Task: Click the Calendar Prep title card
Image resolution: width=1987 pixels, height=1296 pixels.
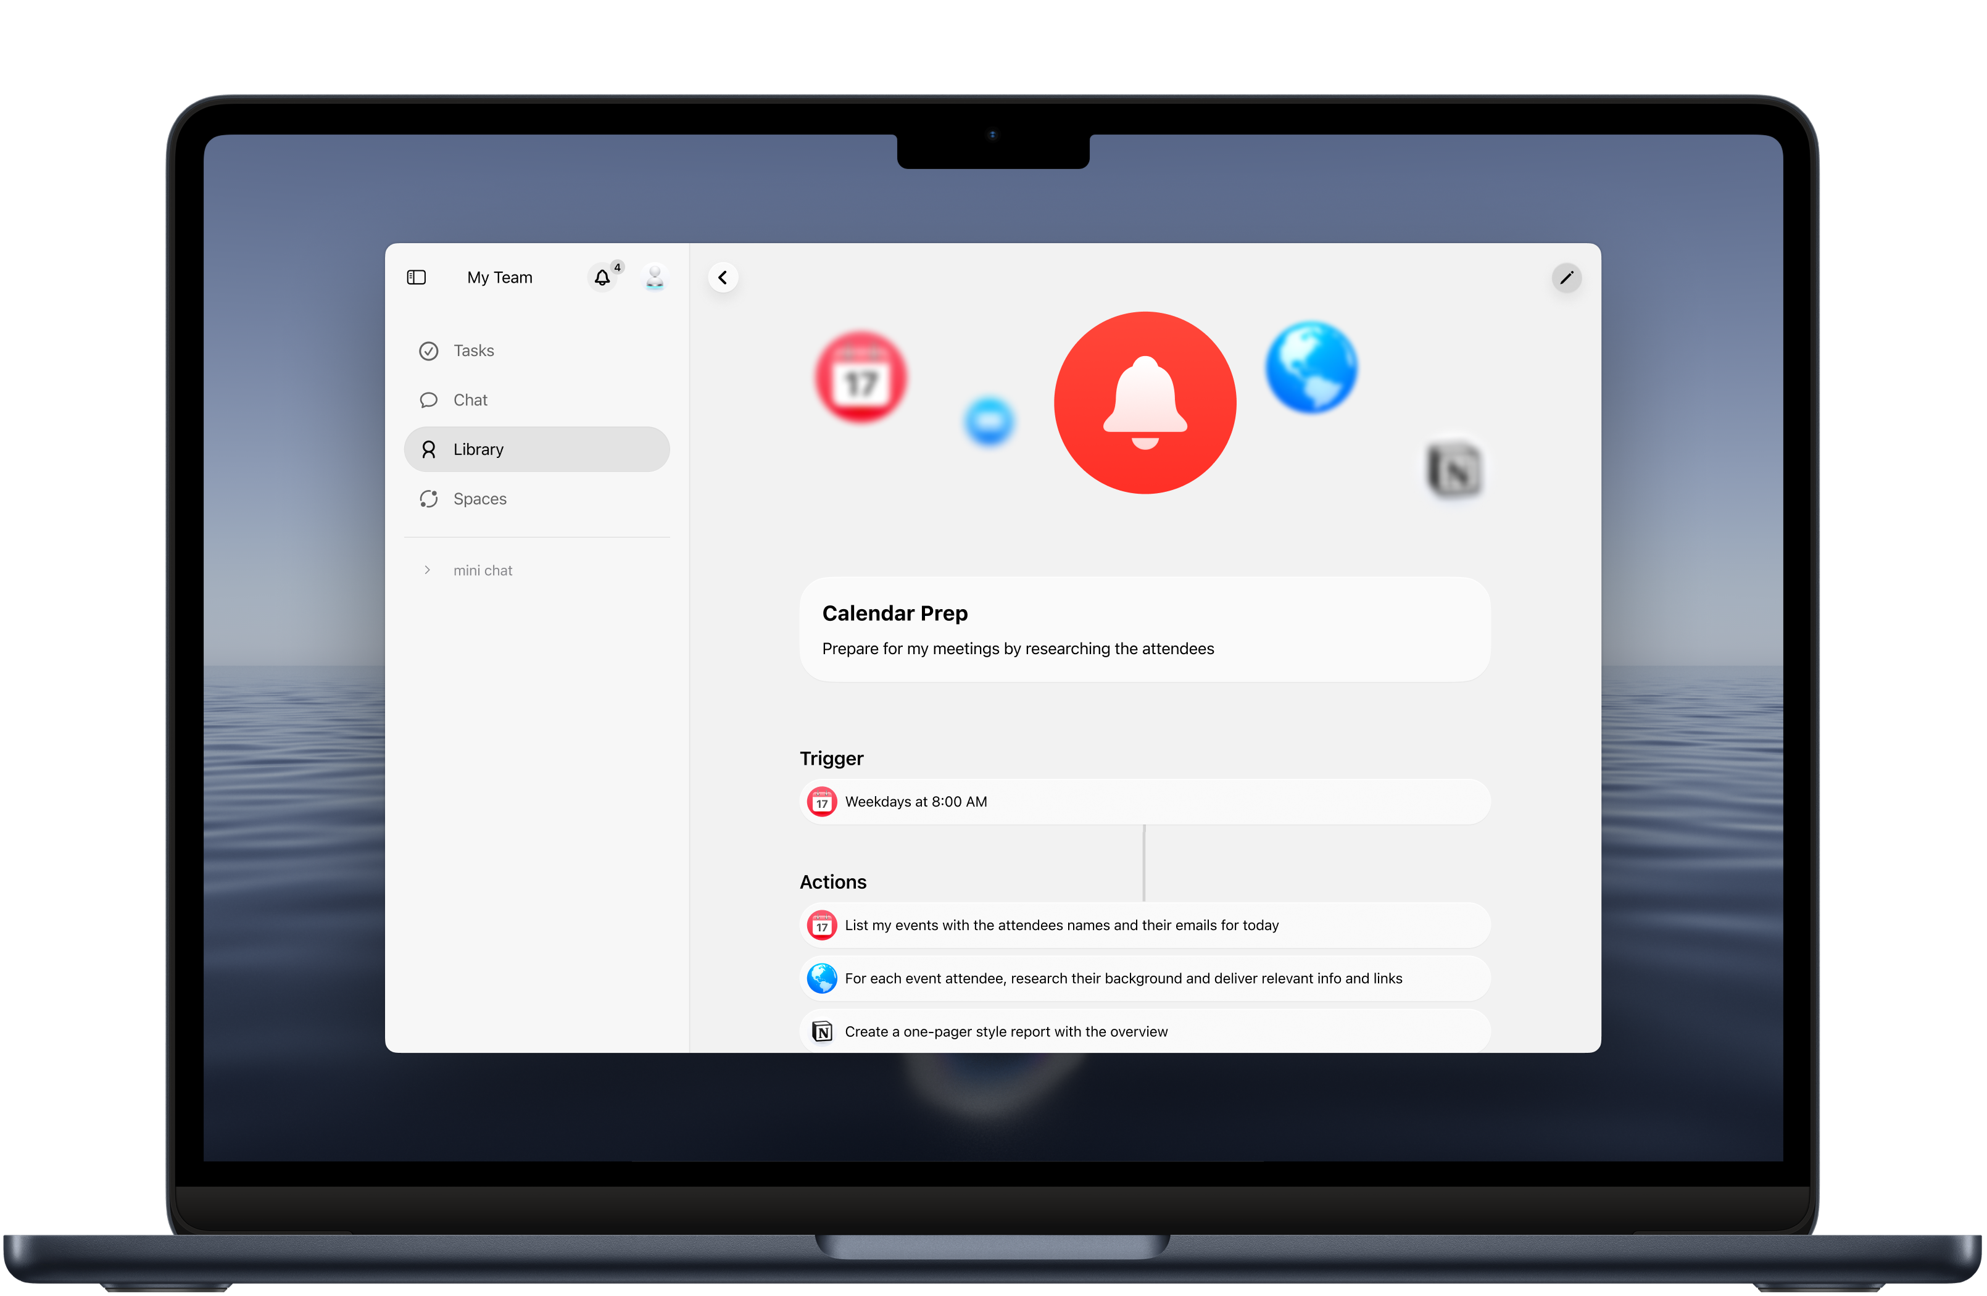Action: 1144,629
